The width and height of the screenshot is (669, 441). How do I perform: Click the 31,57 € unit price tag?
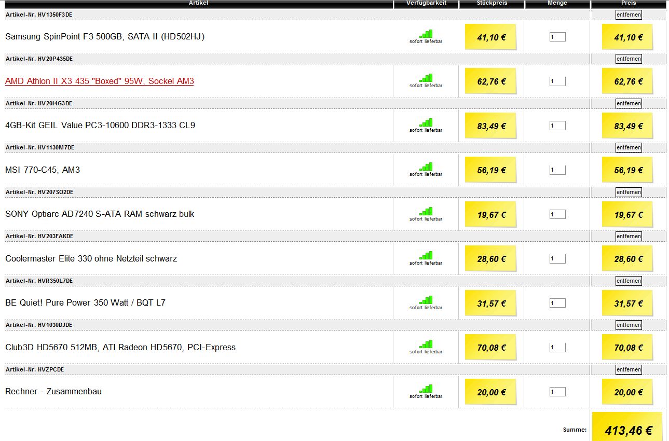tap(491, 303)
